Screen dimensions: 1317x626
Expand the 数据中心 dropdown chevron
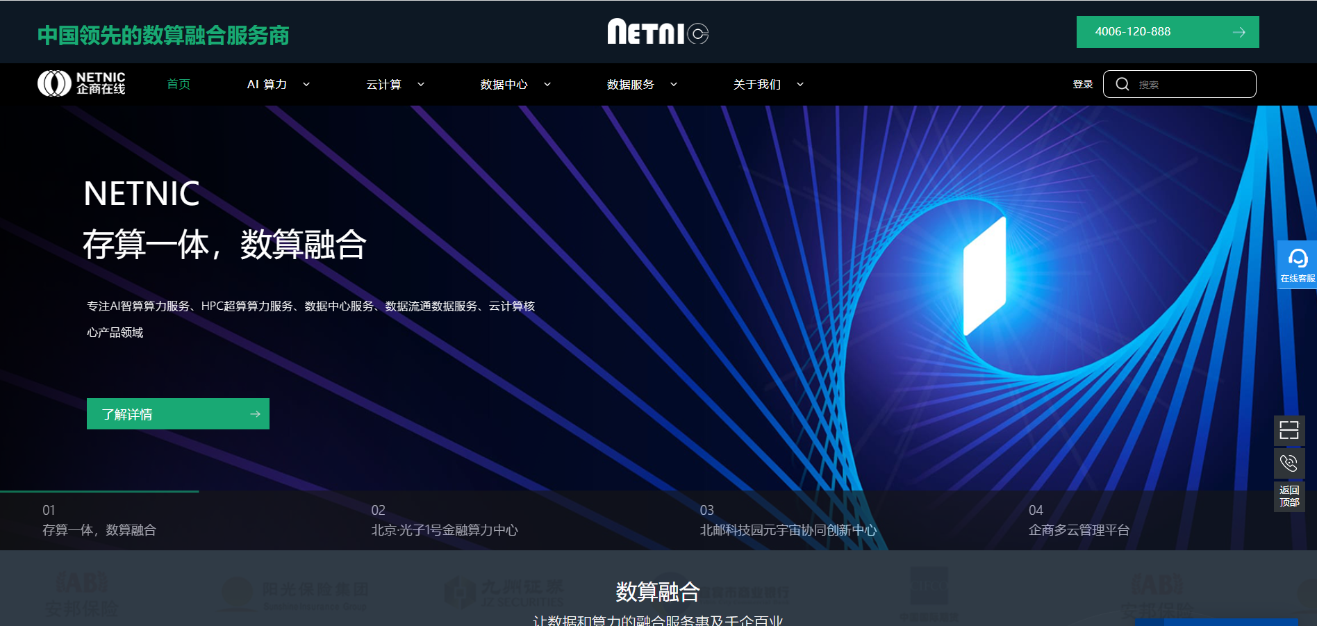547,84
